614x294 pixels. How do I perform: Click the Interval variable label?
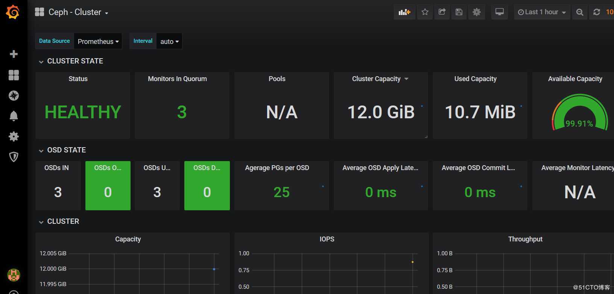(x=143, y=41)
